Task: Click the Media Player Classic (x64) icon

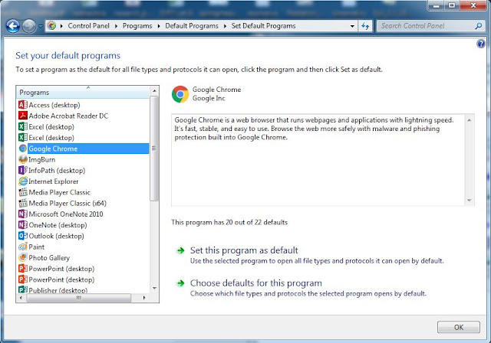Action: coord(23,203)
